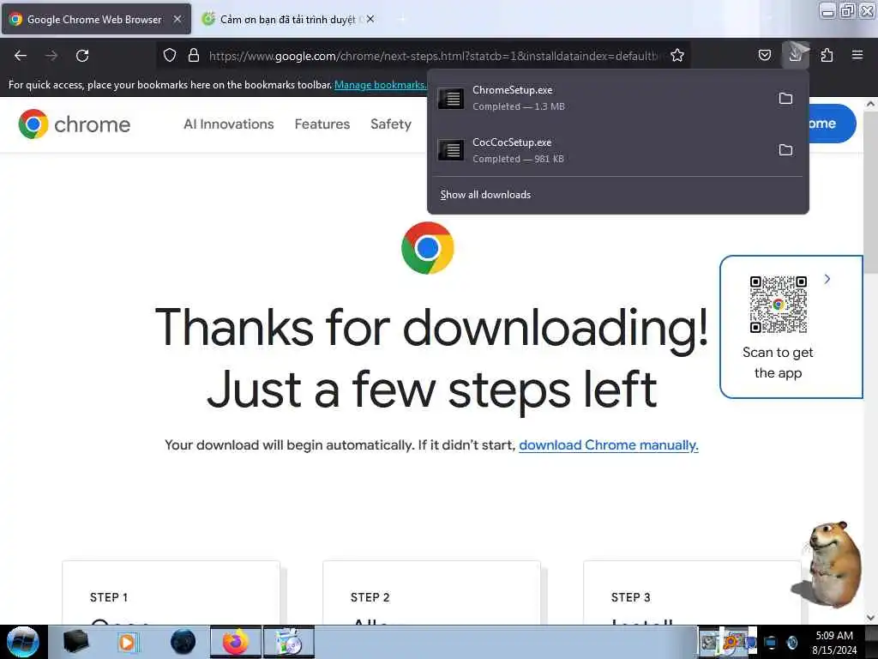Screen dimensions: 878x659
Task: Click the large Chrome logo on page
Action: coord(427,248)
